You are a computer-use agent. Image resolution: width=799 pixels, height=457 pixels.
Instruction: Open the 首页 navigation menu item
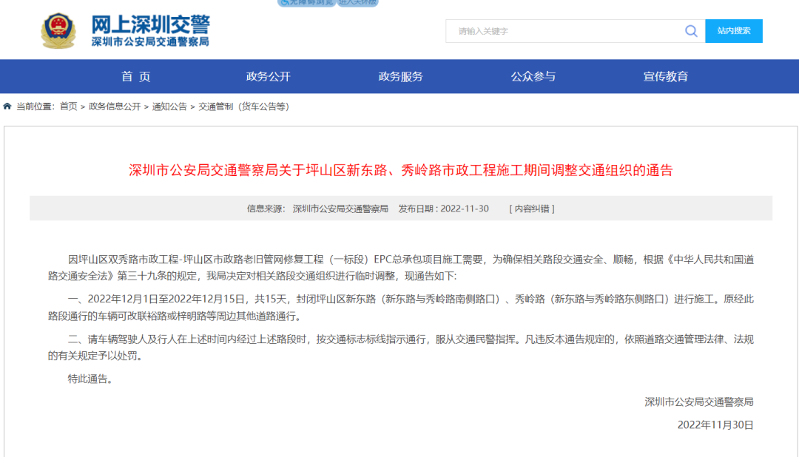(x=136, y=76)
